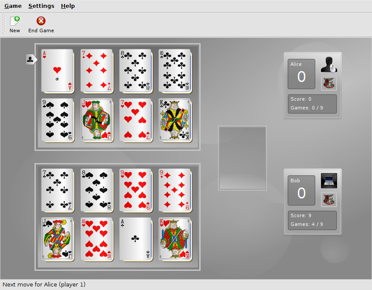Click the empty center play area
Viewport: 372px width, 290px height.
242,158
